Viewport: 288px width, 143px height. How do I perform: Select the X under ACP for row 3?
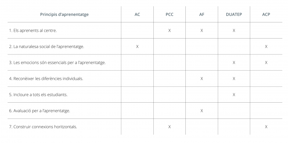(x=266, y=62)
